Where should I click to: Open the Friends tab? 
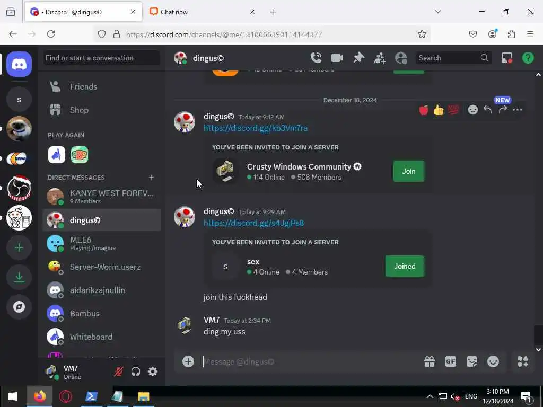(x=101, y=86)
